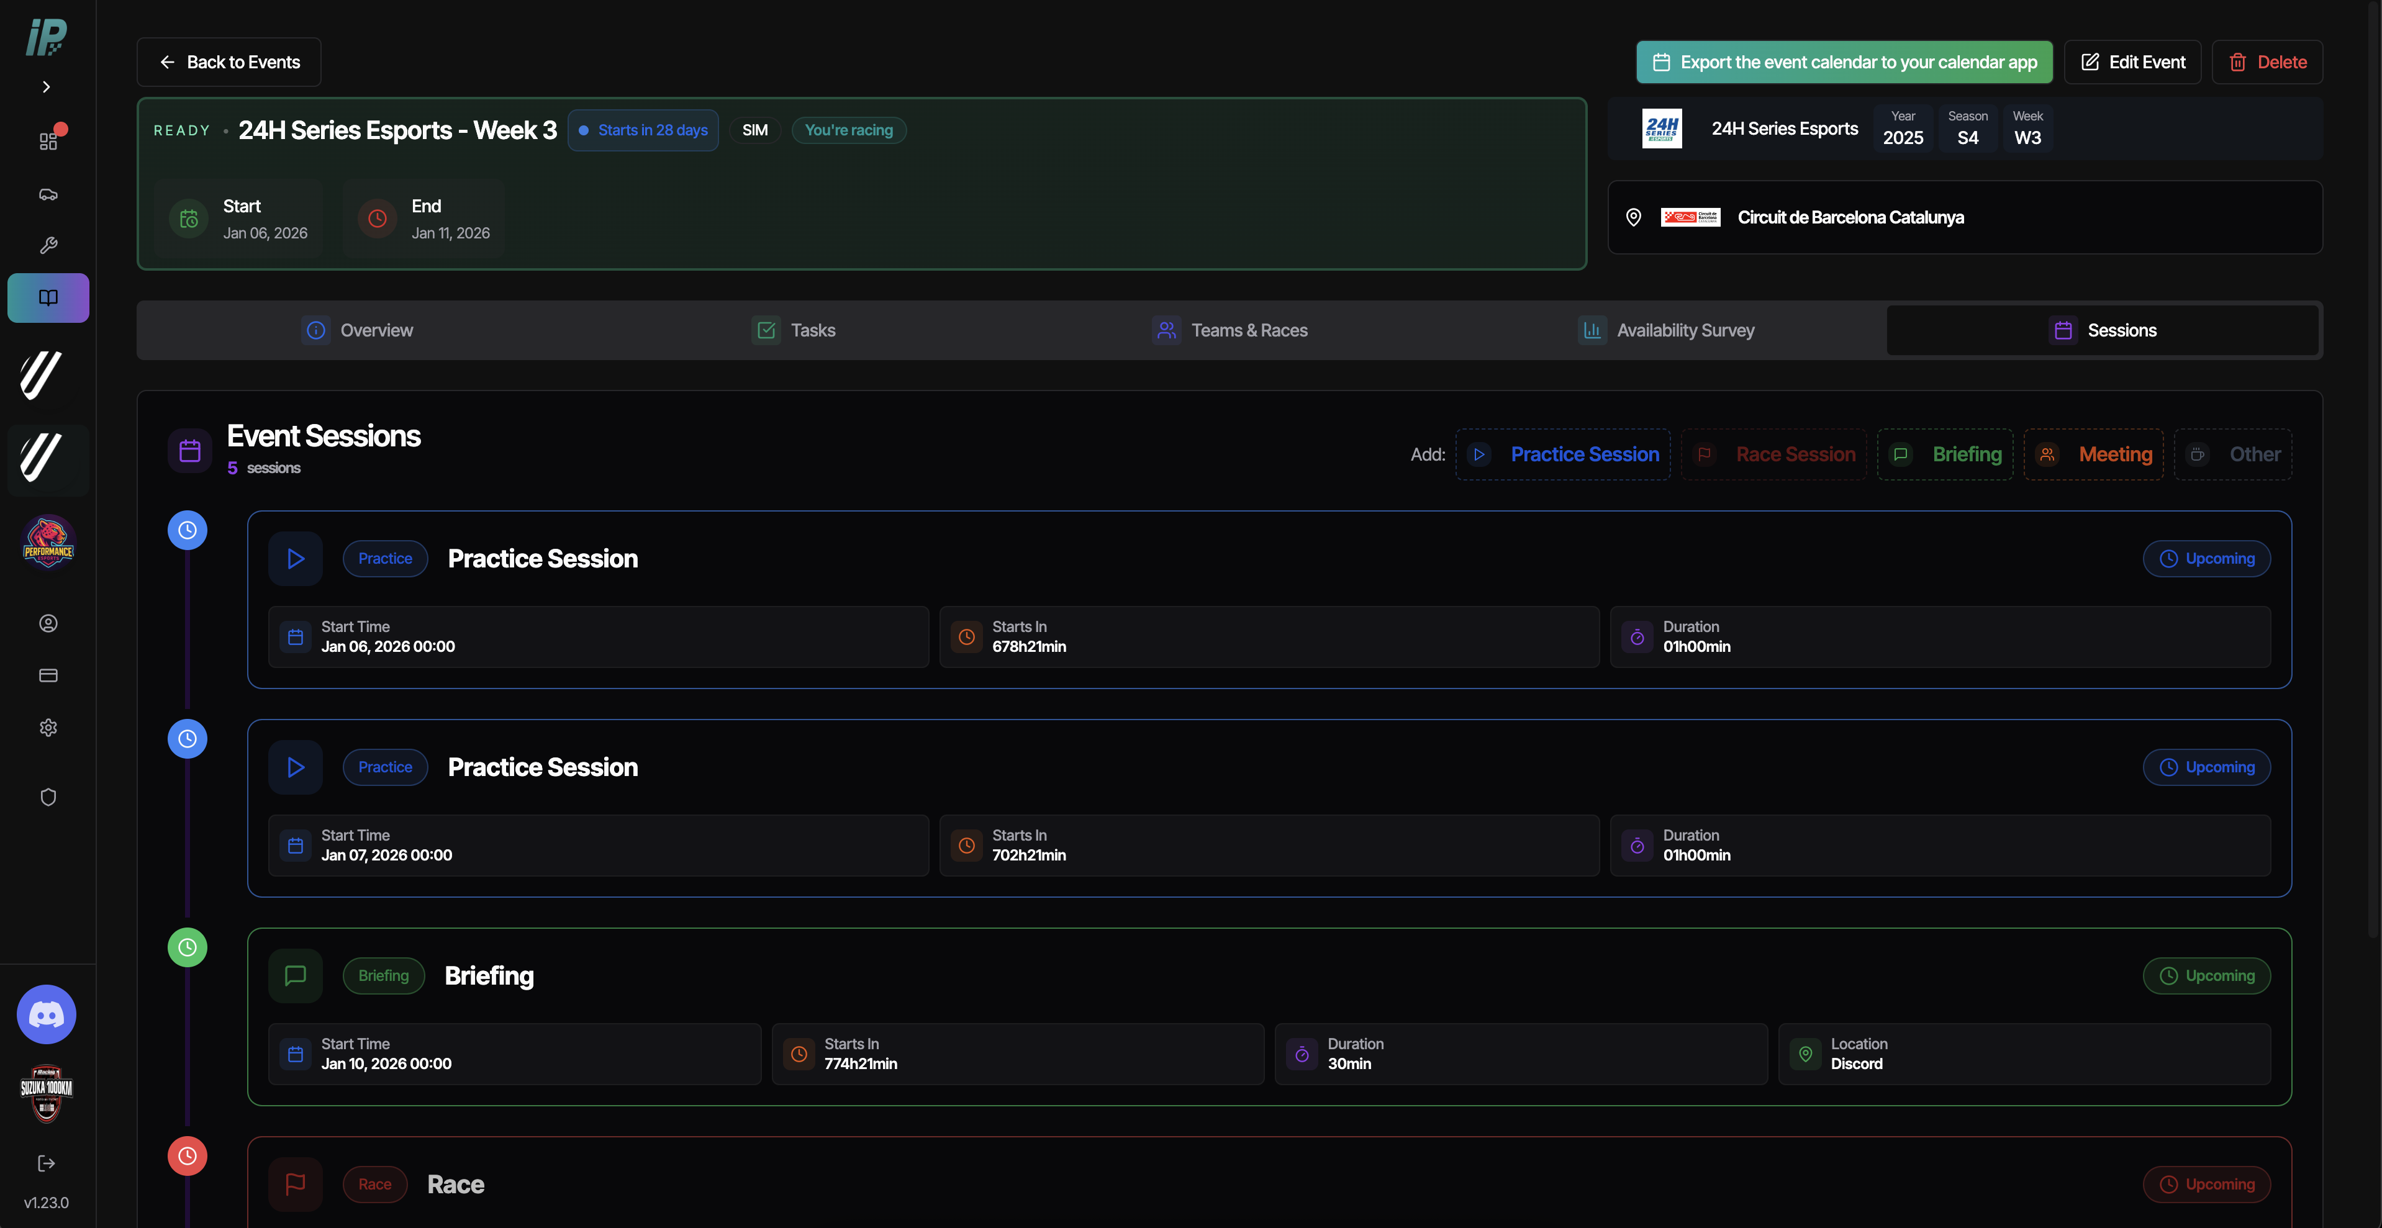This screenshot has width=2382, height=1228.
Task: Select the highlighted book icon in sidebar
Action: [x=48, y=298]
